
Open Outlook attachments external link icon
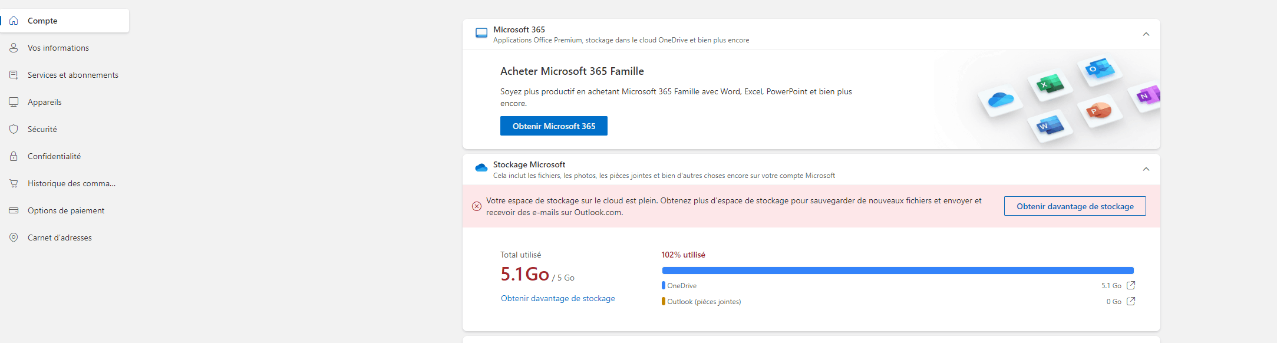(1131, 301)
